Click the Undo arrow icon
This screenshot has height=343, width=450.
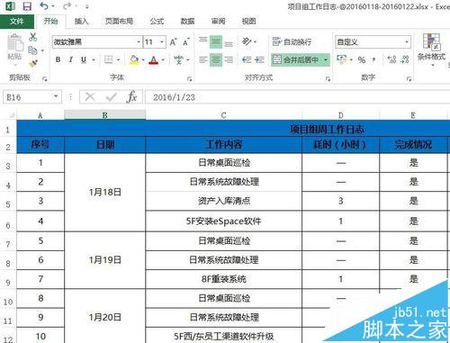coord(44,6)
